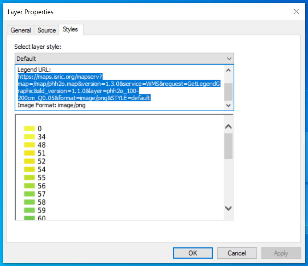Click the yellow swatch for value 0

[x=29, y=128]
